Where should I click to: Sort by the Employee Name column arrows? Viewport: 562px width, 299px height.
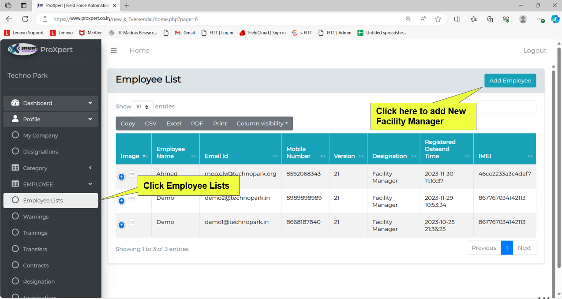pyautogui.click(x=193, y=157)
